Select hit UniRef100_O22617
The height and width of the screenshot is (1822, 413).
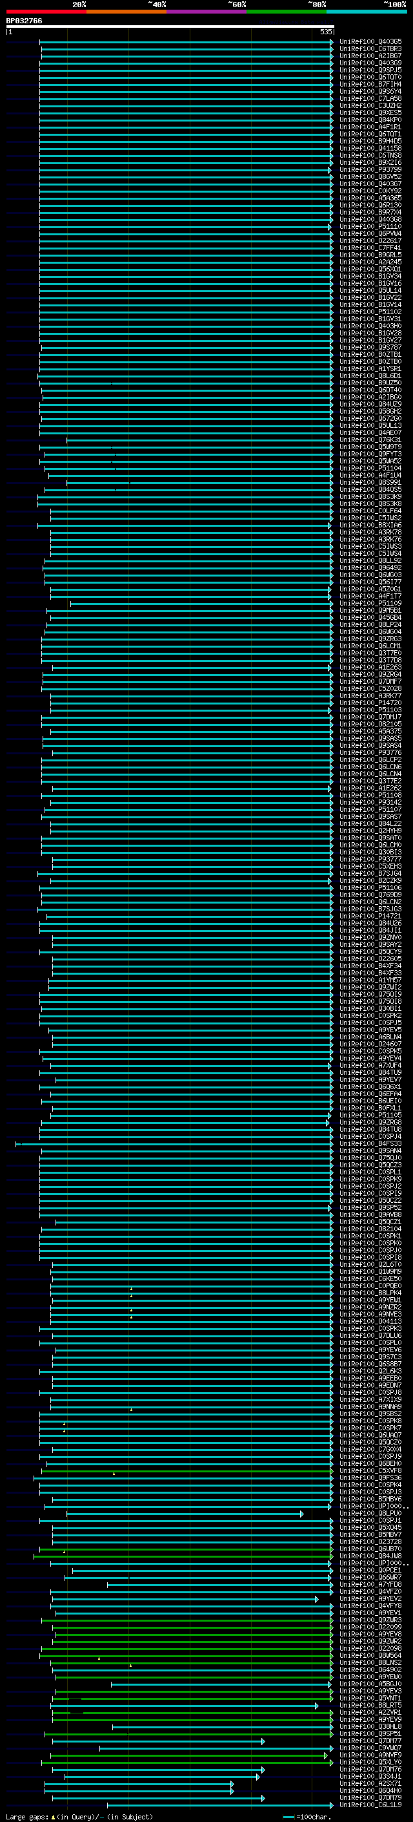(370, 240)
